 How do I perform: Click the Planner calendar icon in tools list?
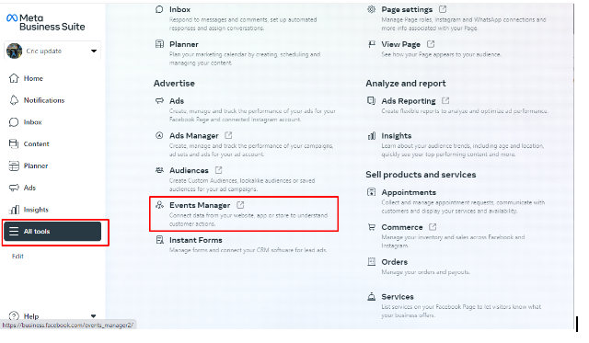click(159, 44)
